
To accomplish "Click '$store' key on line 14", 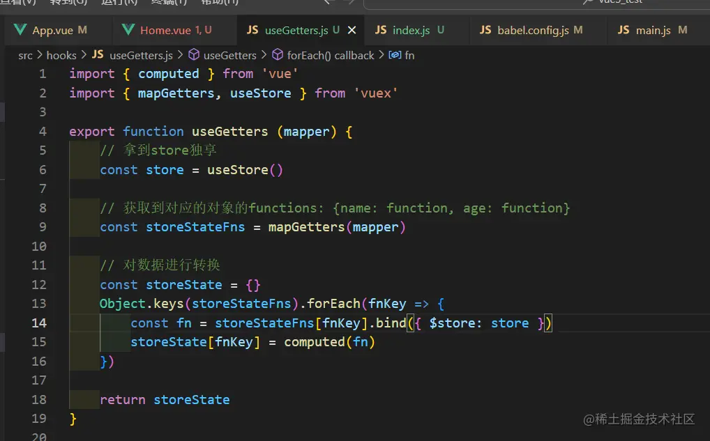I will point(452,323).
